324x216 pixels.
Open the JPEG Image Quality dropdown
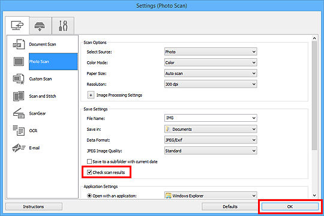click(x=211, y=151)
